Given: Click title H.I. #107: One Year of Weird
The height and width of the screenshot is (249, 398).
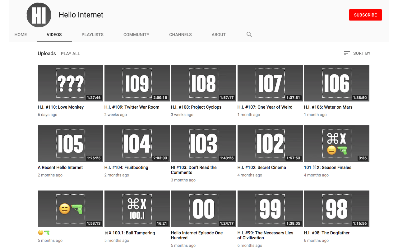Looking at the screenshot, I should point(265,107).
